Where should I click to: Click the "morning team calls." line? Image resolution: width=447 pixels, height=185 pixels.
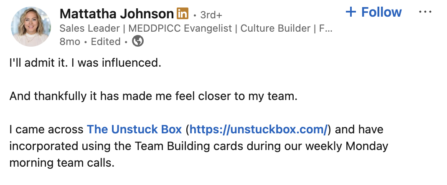[62, 163]
